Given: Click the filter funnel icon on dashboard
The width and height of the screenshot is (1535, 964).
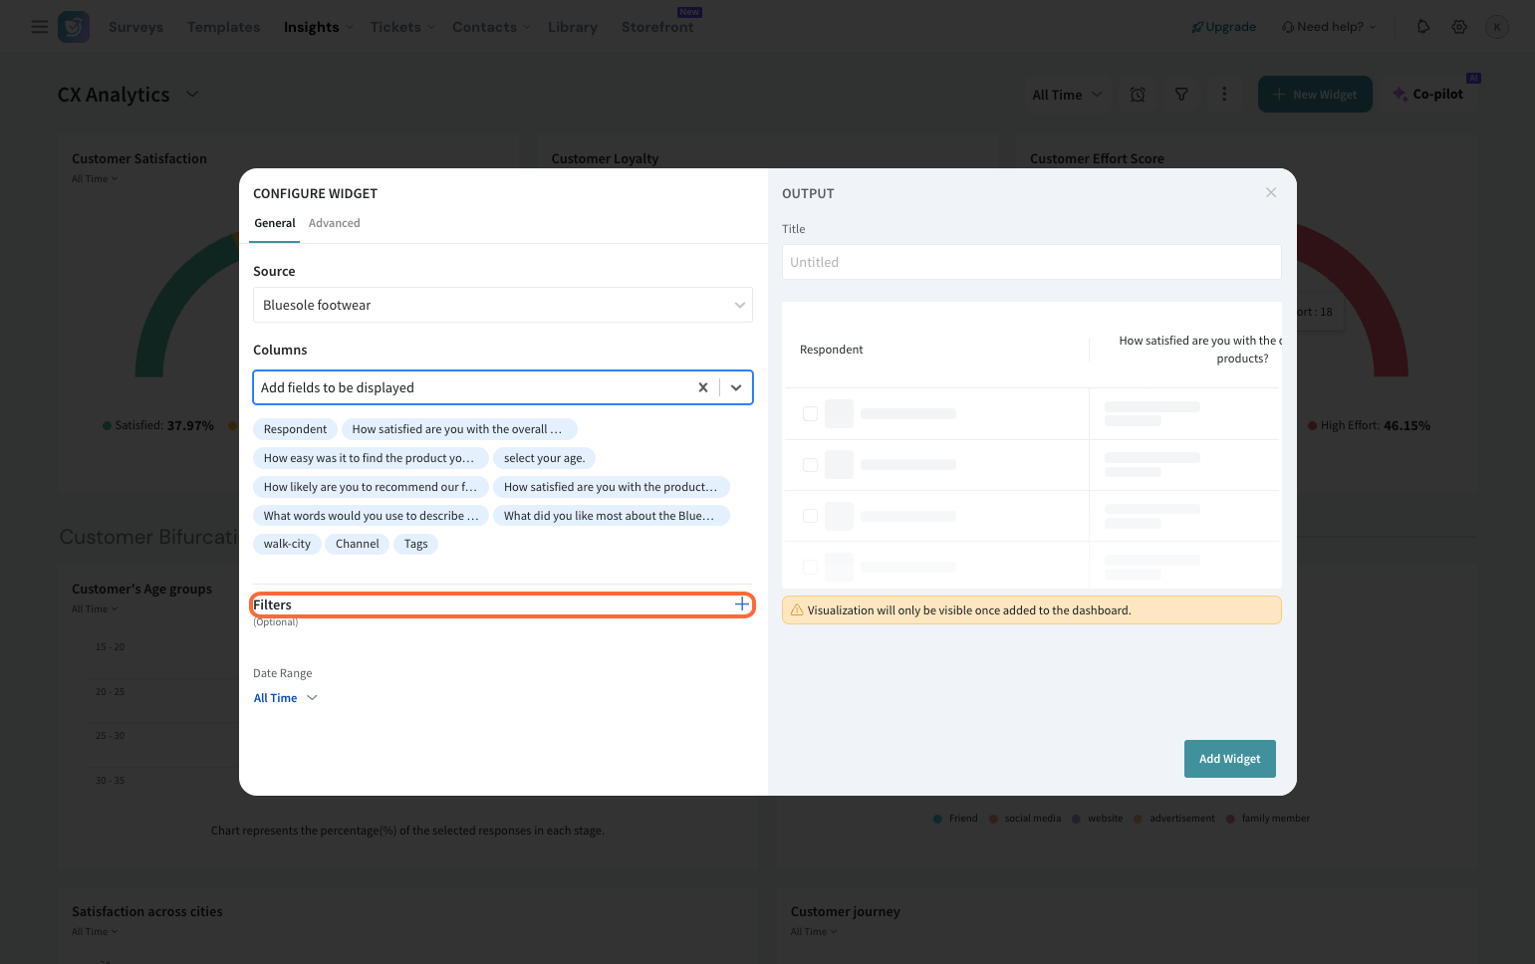Looking at the screenshot, I should tap(1180, 95).
